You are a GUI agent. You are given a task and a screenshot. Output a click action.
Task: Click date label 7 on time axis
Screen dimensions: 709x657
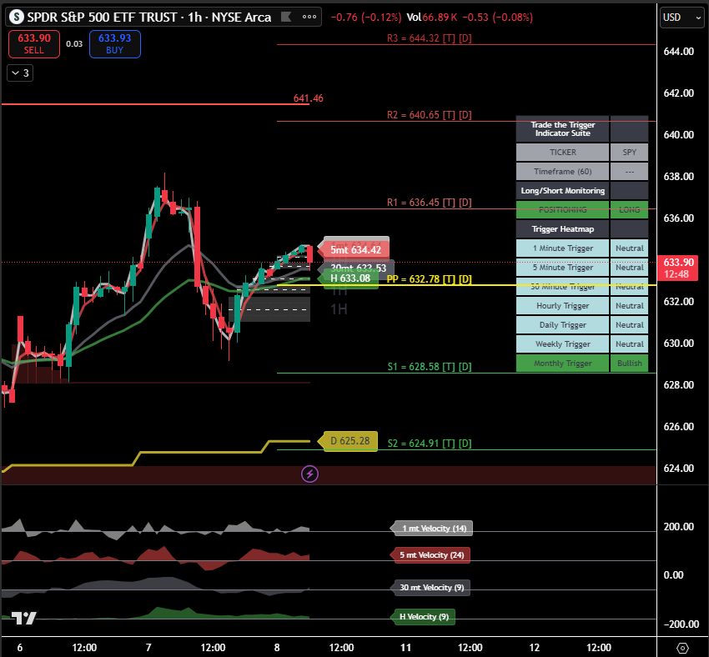point(148,648)
